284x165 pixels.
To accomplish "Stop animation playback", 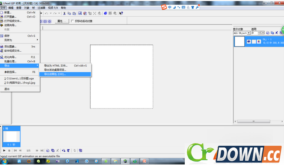I will [9, 150].
